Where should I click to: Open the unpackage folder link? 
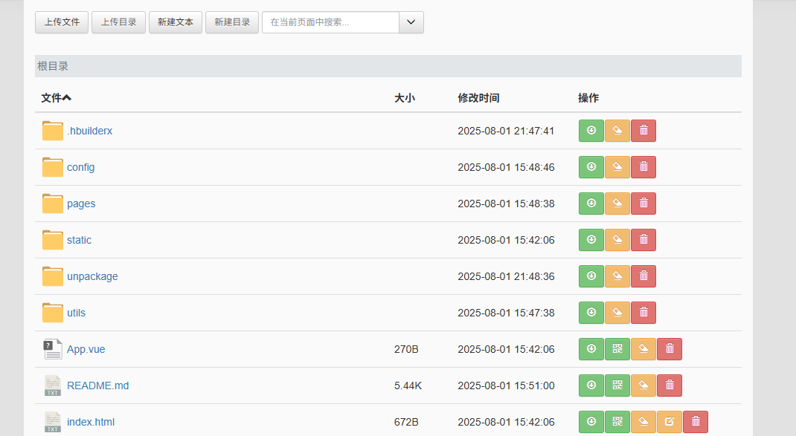click(92, 276)
